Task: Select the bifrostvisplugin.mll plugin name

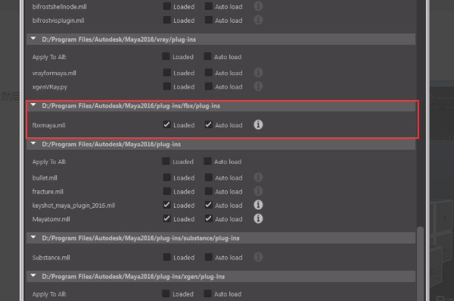Action: pyautogui.click(x=58, y=20)
